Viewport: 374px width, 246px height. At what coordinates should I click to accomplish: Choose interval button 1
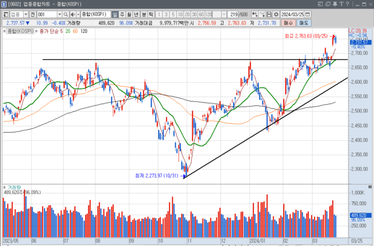coord(159,14)
